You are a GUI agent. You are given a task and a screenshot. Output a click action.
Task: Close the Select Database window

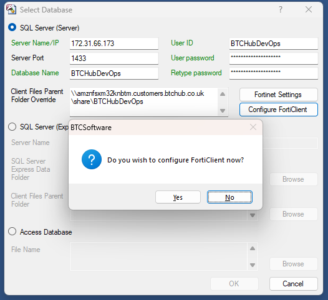click(x=309, y=9)
